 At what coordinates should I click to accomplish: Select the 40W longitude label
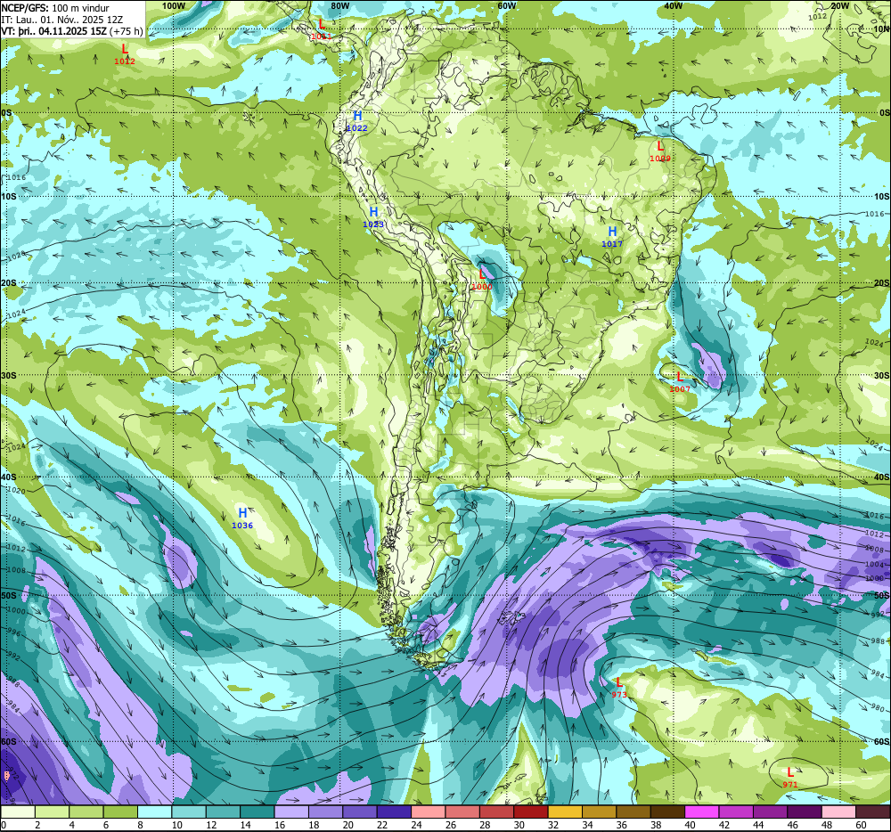(x=673, y=5)
